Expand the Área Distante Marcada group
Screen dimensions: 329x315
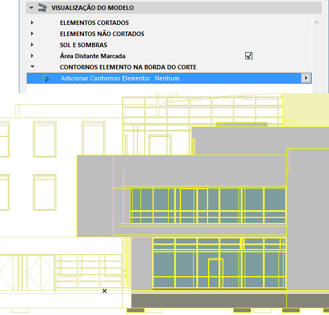[32, 56]
